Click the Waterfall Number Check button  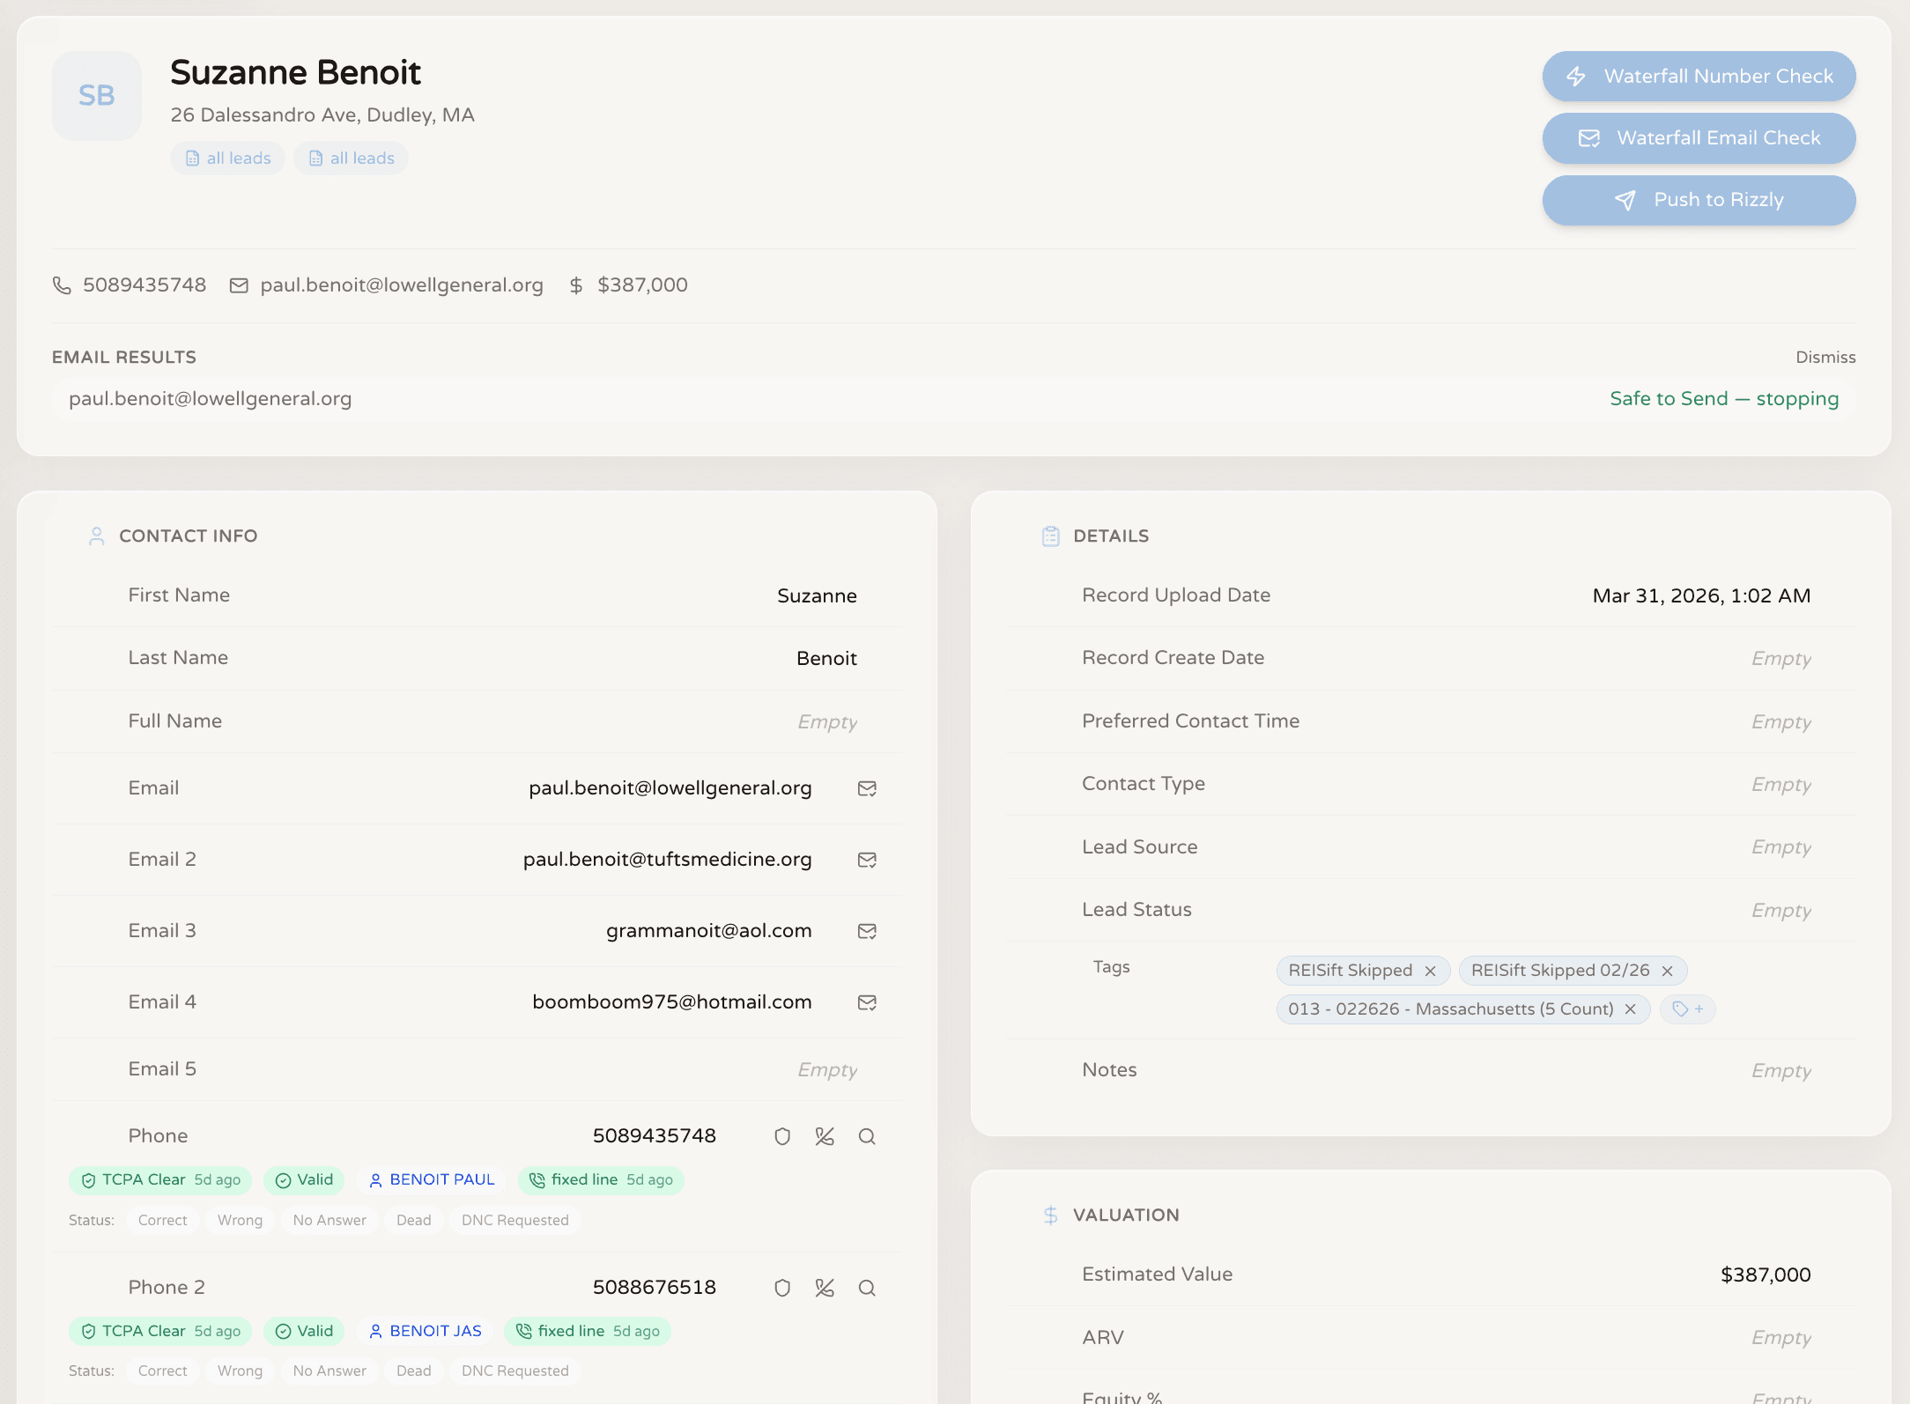[1699, 77]
